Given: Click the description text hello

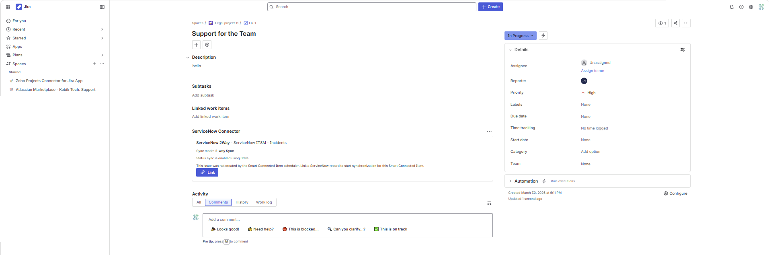Looking at the screenshot, I should (x=197, y=66).
